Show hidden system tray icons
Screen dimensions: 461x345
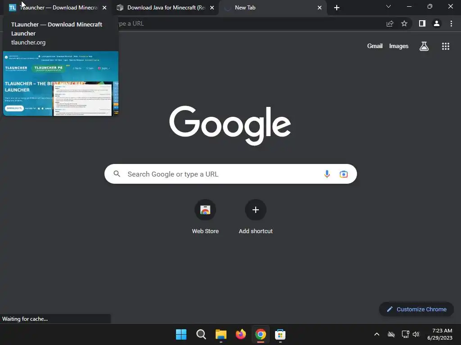point(377,334)
